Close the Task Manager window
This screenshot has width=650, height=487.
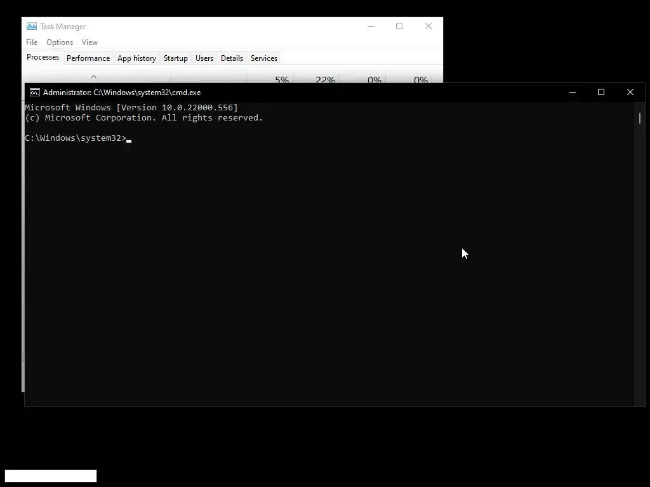pos(428,26)
